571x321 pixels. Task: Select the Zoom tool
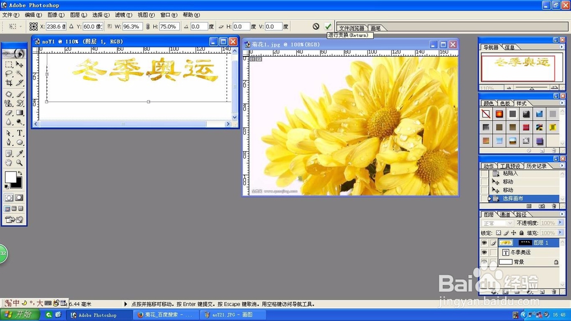[19, 163]
